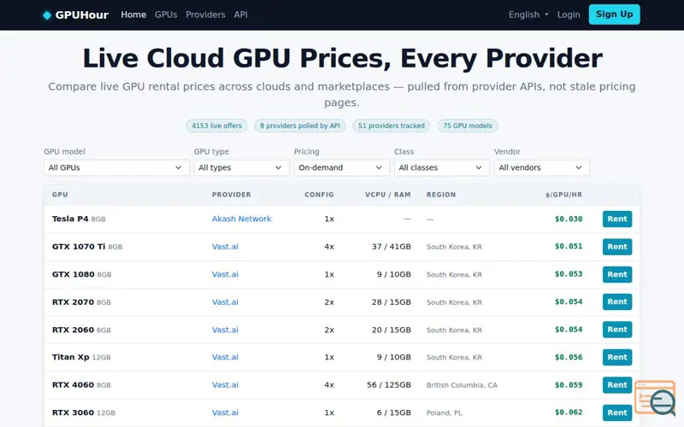Expand the English language dropdown
This screenshot has height=427, width=684.
click(528, 15)
